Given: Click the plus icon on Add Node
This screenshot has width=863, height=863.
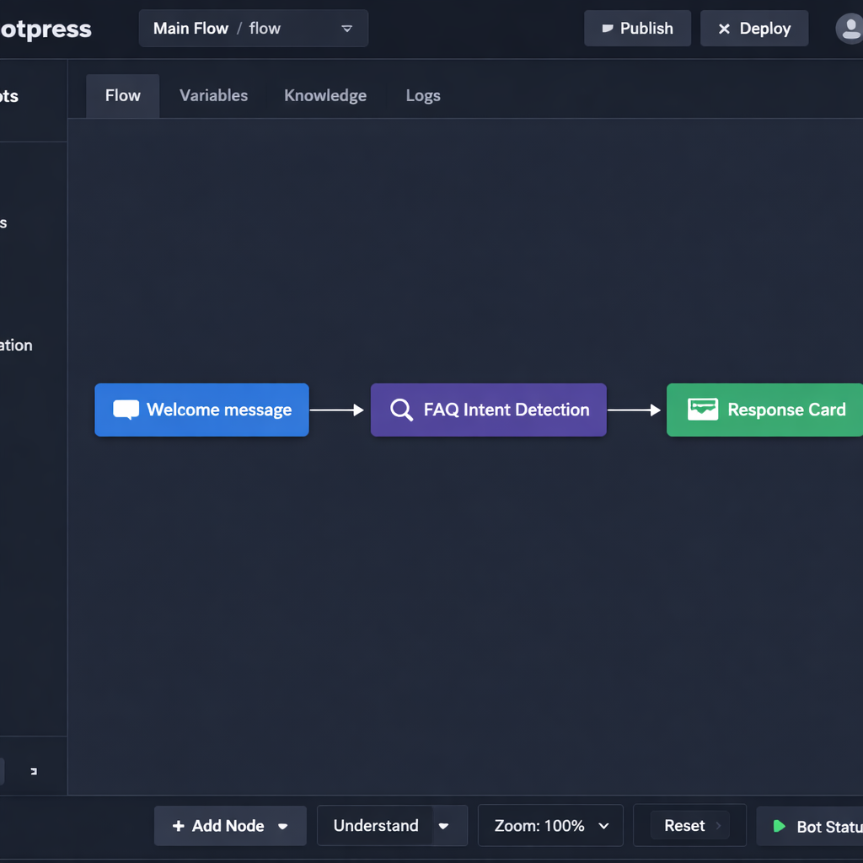Looking at the screenshot, I should [x=179, y=826].
